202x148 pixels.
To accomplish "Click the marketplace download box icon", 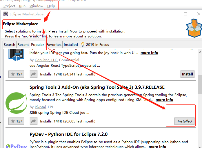I will click(x=194, y=28).
